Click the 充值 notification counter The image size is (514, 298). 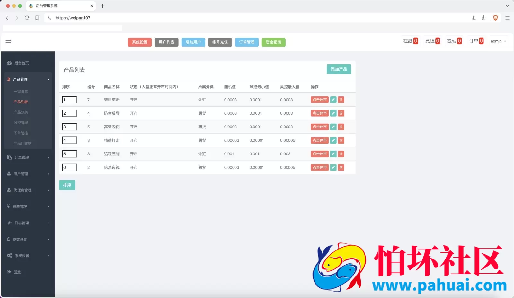[432, 41]
